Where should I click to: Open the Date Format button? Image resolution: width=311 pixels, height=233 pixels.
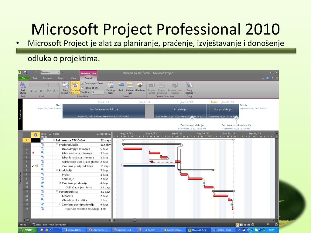pyautogui.click(x=65, y=88)
